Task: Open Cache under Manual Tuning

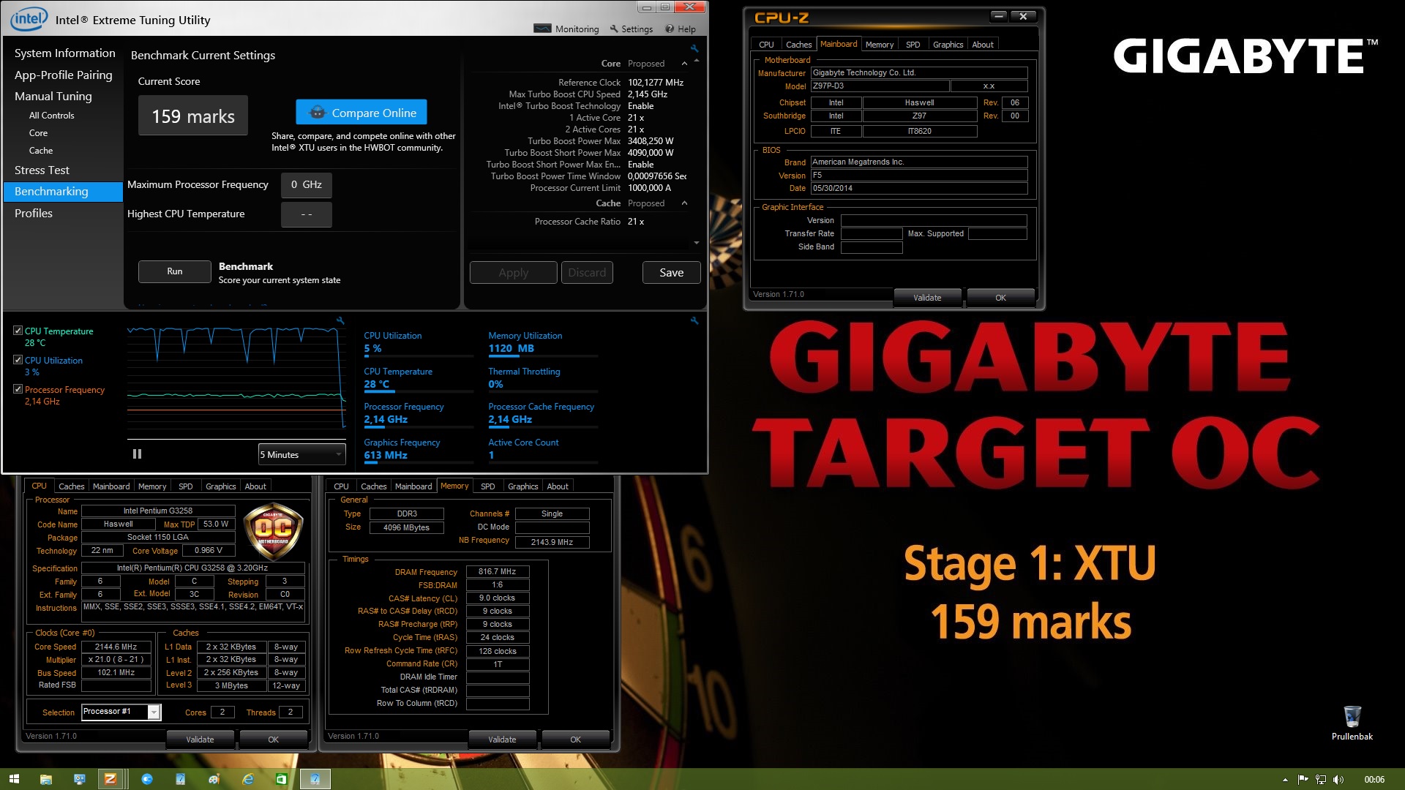Action: coord(41,151)
